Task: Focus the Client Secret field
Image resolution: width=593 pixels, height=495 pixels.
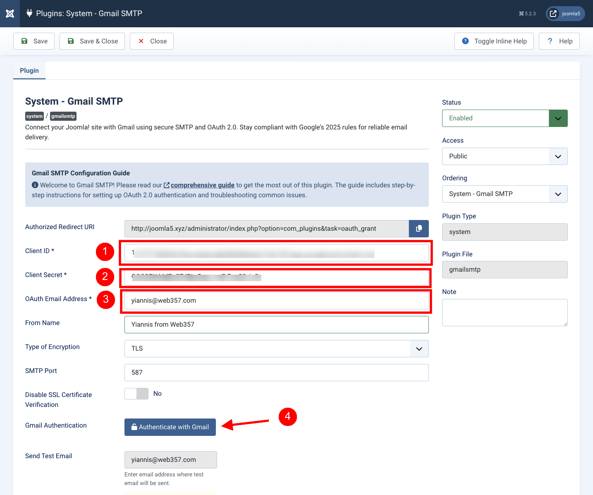Action: (277, 277)
